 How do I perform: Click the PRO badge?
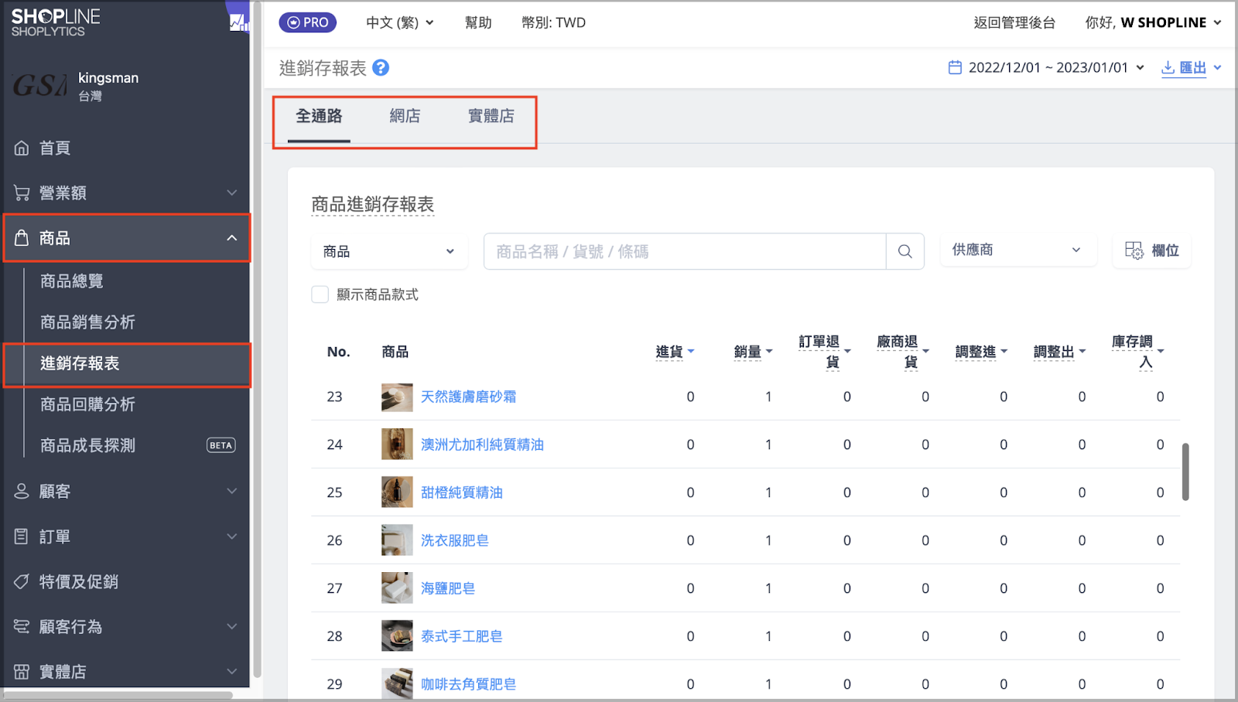[x=308, y=22]
